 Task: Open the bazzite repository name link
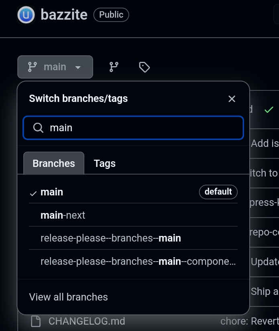tap(64, 15)
